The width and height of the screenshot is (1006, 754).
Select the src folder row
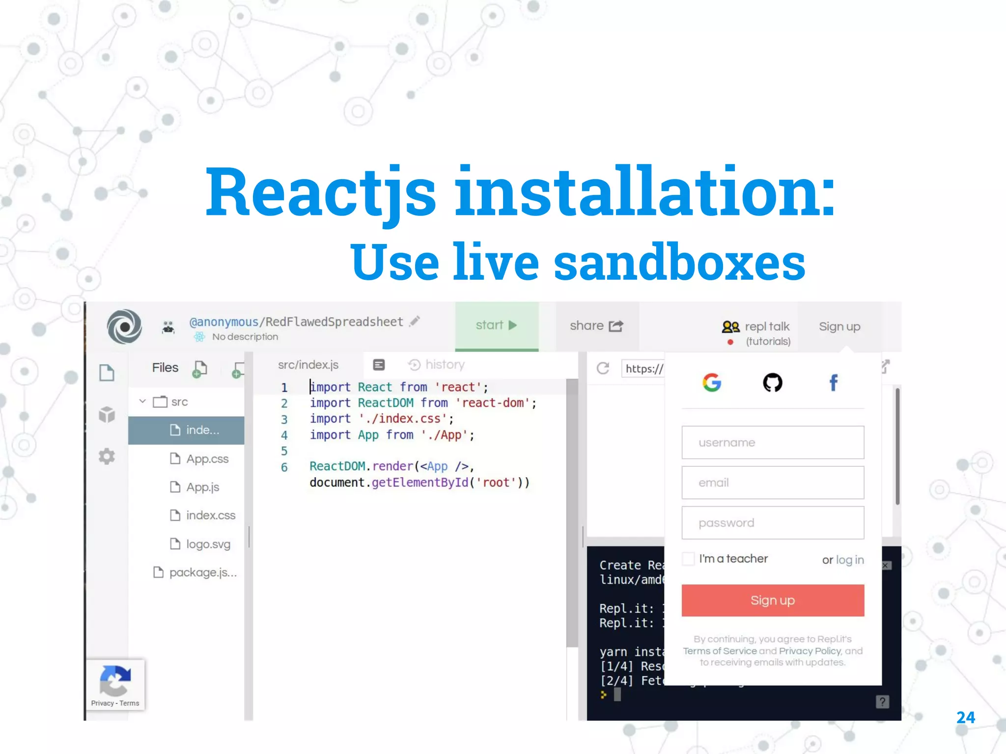(x=187, y=402)
